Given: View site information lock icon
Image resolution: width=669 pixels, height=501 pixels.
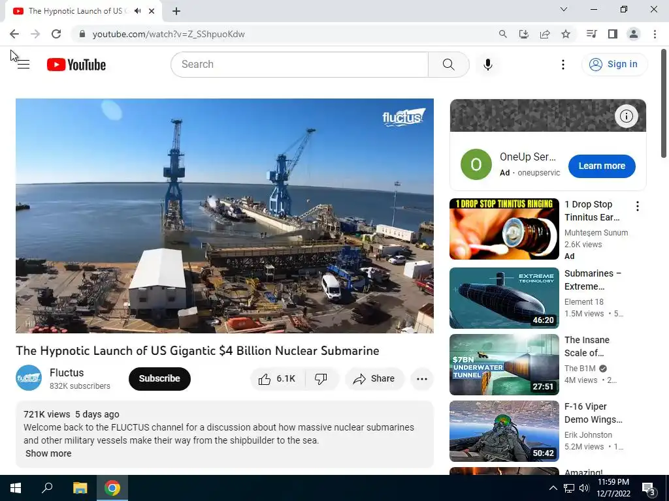Looking at the screenshot, I should coord(82,34).
